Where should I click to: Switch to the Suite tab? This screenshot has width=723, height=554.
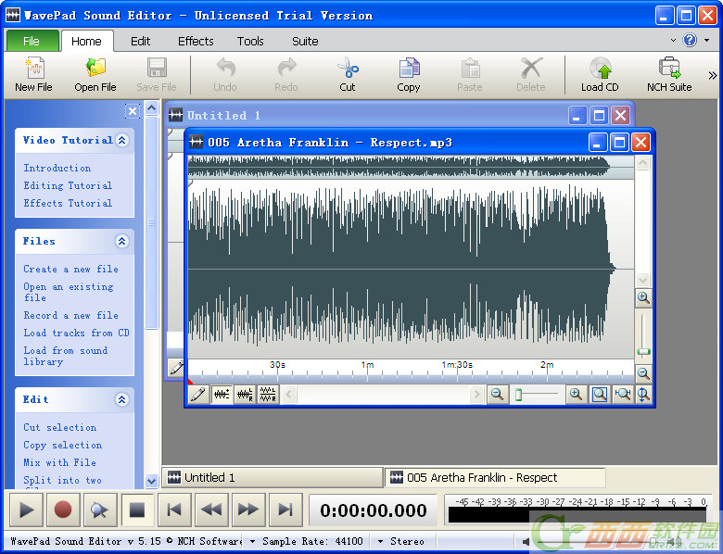tap(305, 41)
